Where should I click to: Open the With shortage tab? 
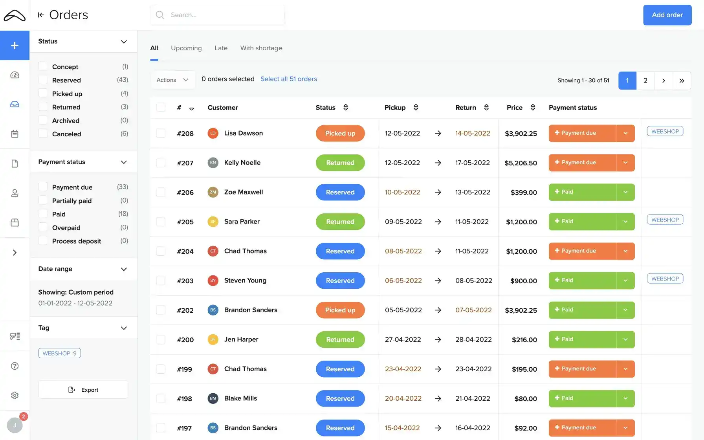(x=261, y=48)
